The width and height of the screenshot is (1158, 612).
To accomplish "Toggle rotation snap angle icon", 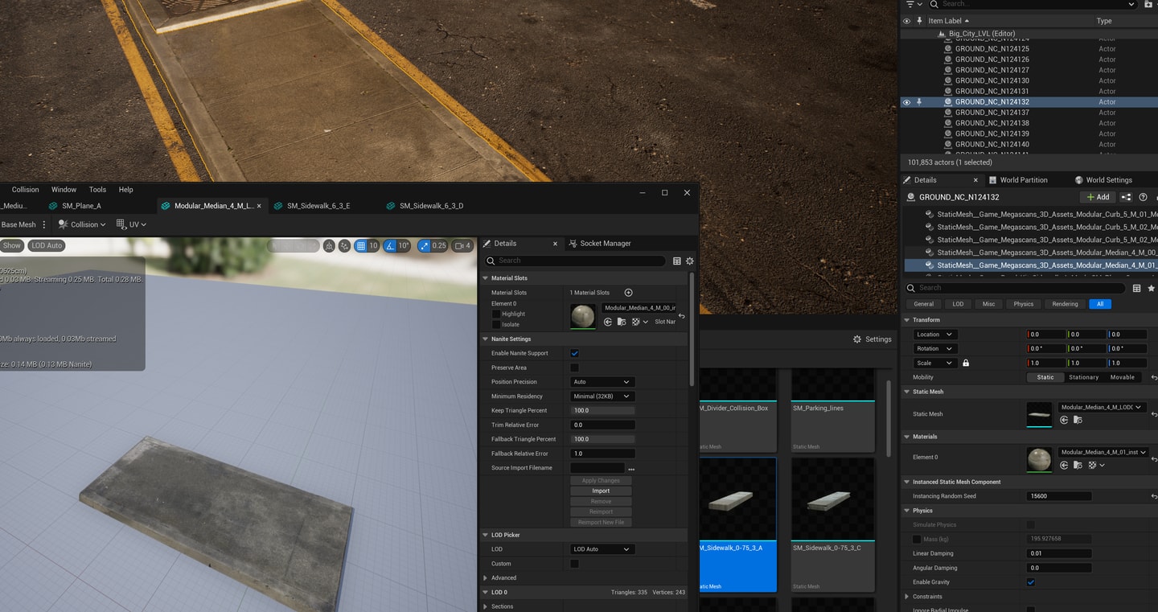I will (390, 246).
